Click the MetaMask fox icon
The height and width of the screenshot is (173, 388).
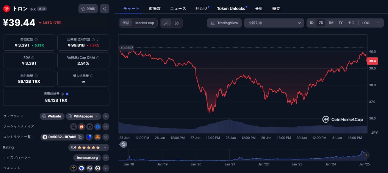click(x=97, y=137)
